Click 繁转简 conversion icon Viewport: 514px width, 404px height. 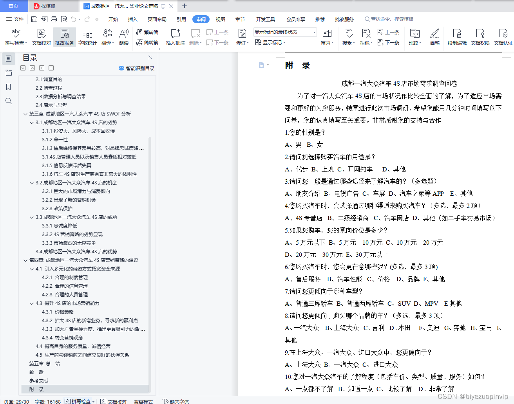147,32
